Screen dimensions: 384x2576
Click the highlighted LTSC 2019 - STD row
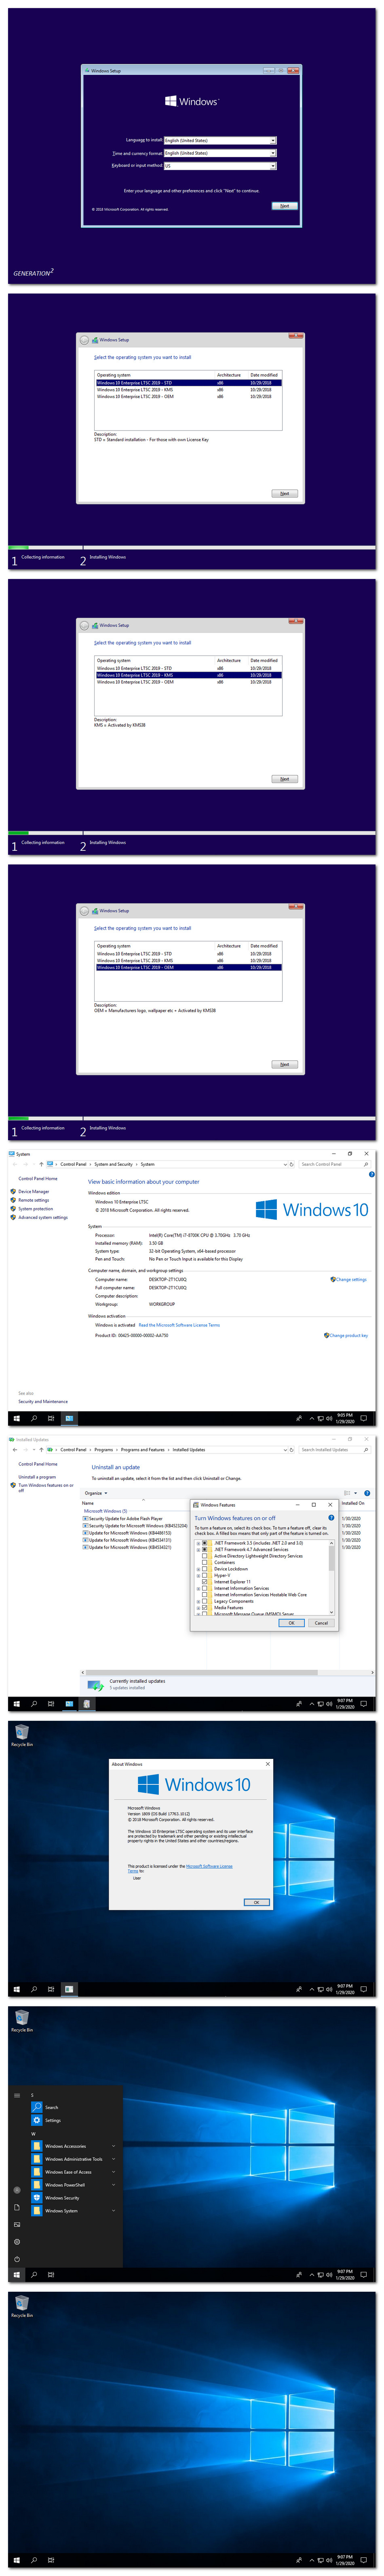coord(188,383)
